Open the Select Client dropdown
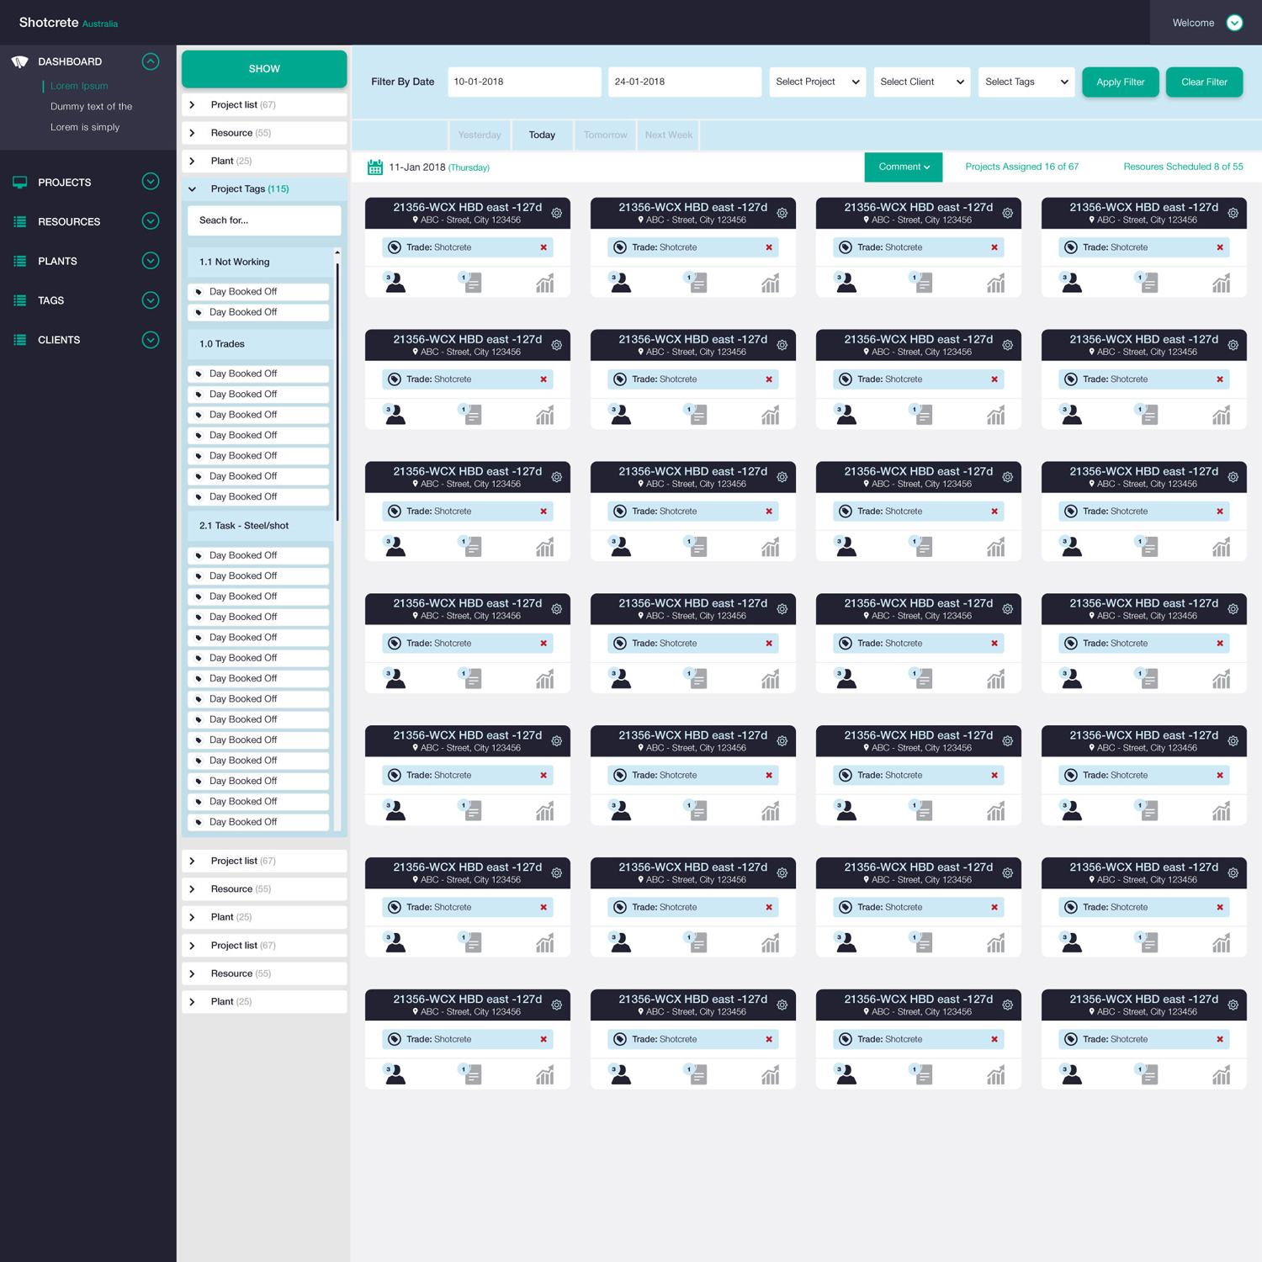Image resolution: width=1262 pixels, height=1262 pixels. [x=922, y=82]
